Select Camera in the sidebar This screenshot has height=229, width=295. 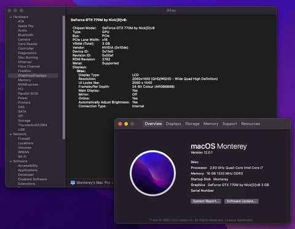pos(24,39)
